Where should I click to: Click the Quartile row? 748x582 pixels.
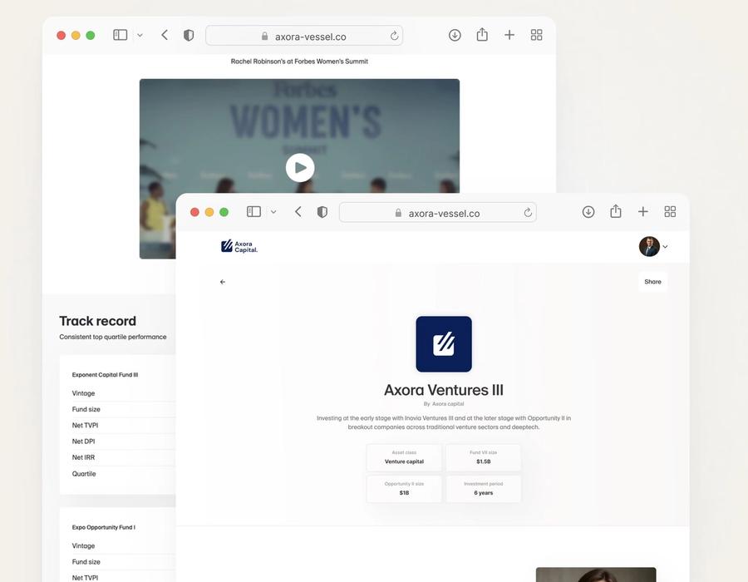(124, 474)
